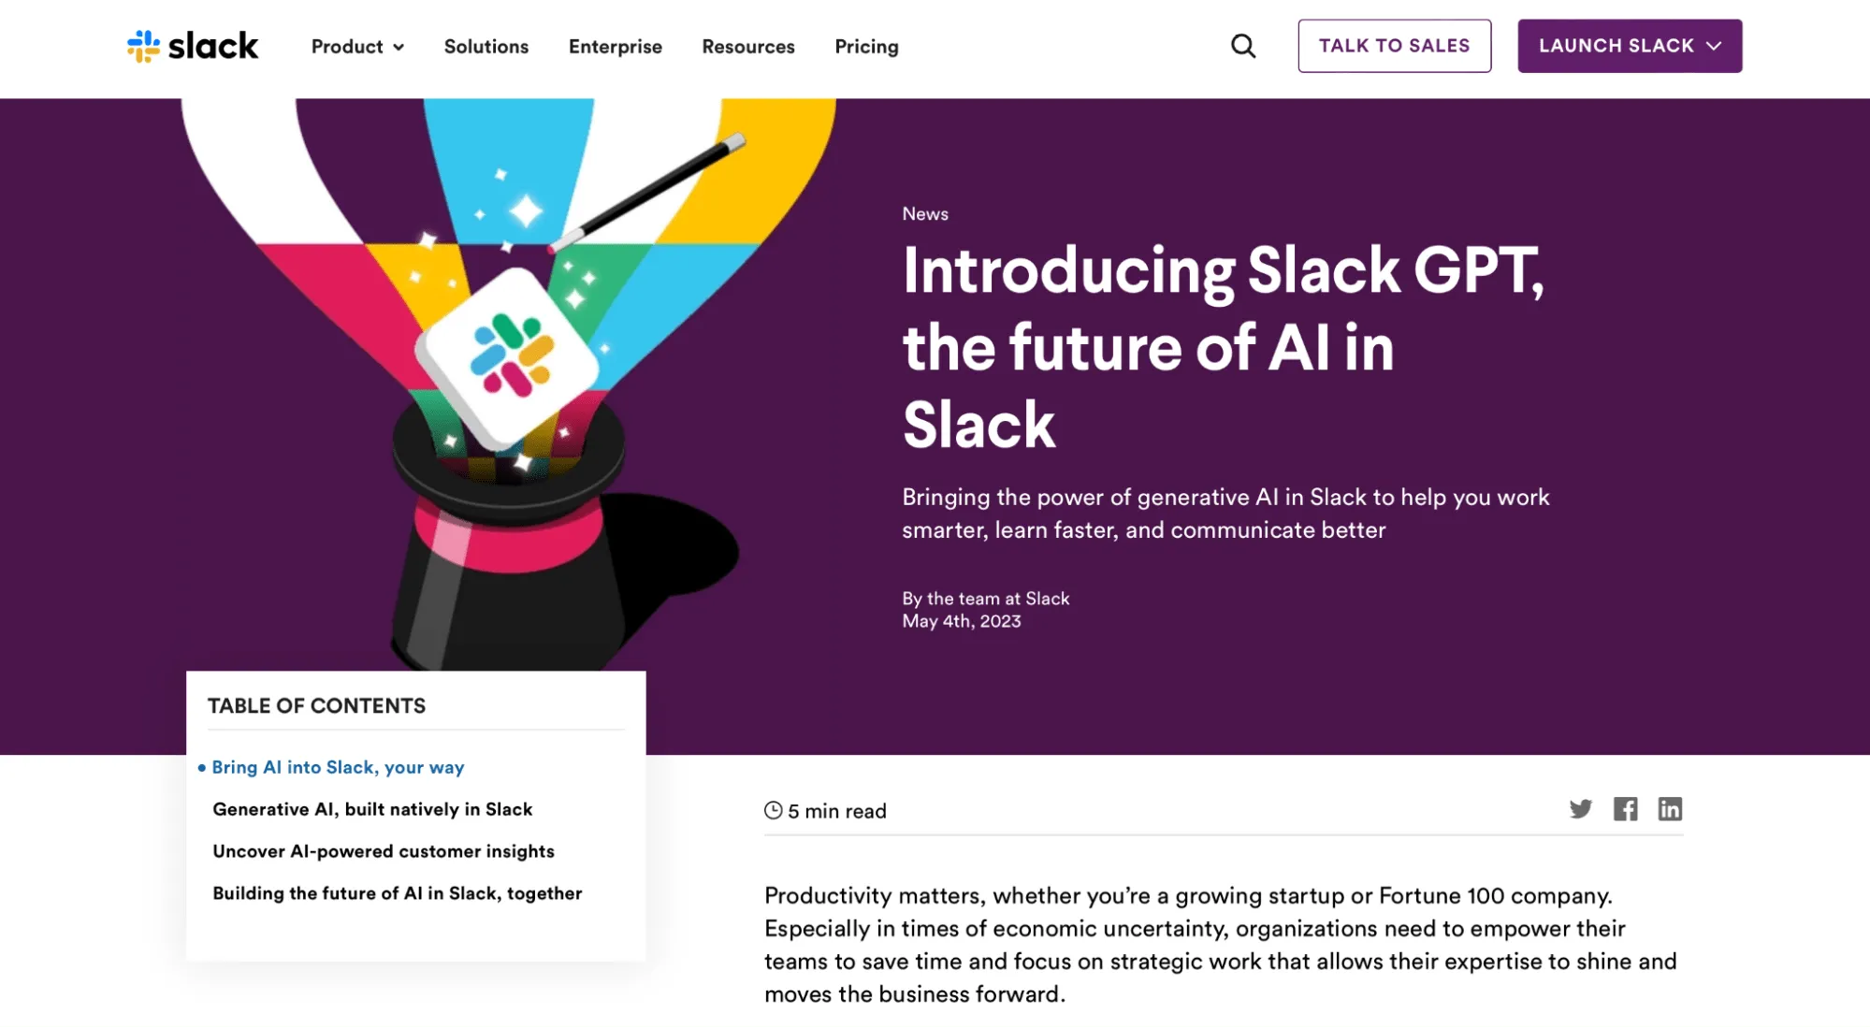Click the Talk to Sales button

coord(1395,46)
